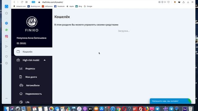This screenshot has height=111, width=198.
Task: Open the Индексы menu item
Action: [x=30, y=68]
